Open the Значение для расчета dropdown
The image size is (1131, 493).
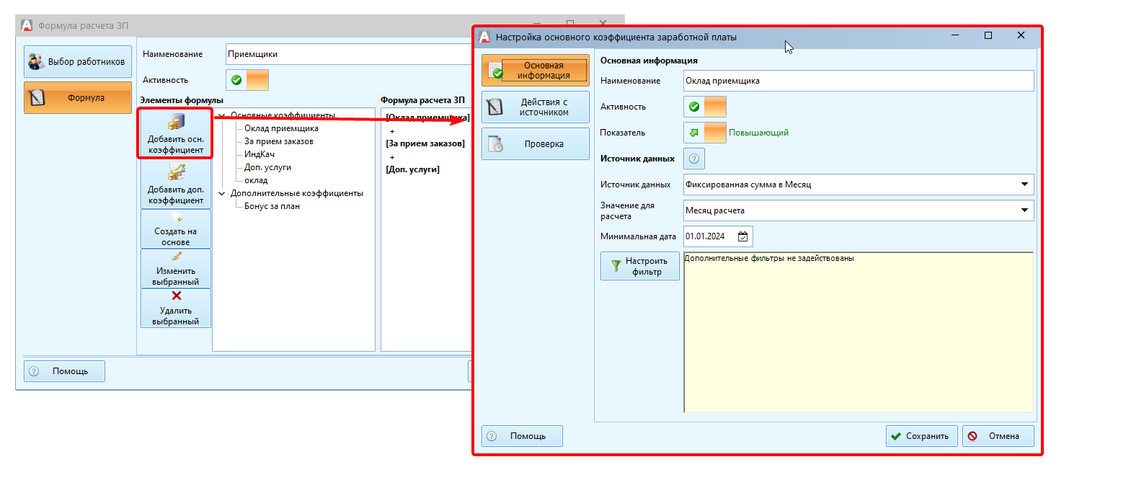(1024, 210)
